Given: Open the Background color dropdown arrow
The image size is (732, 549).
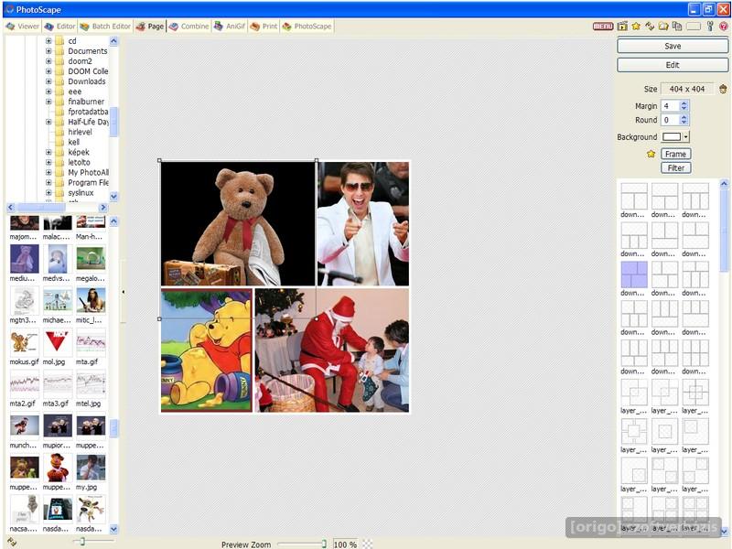Looking at the screenshot, I should (685, 136).
